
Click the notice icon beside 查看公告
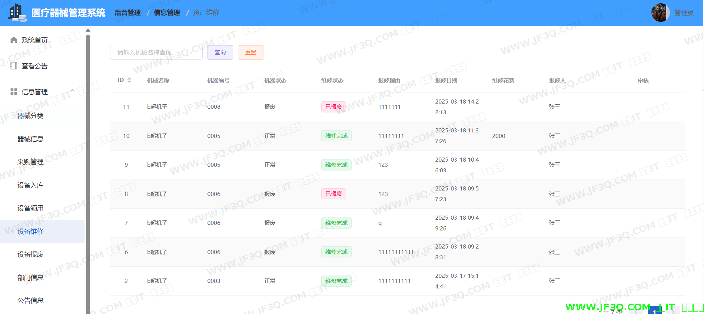[x=14, y=66]
